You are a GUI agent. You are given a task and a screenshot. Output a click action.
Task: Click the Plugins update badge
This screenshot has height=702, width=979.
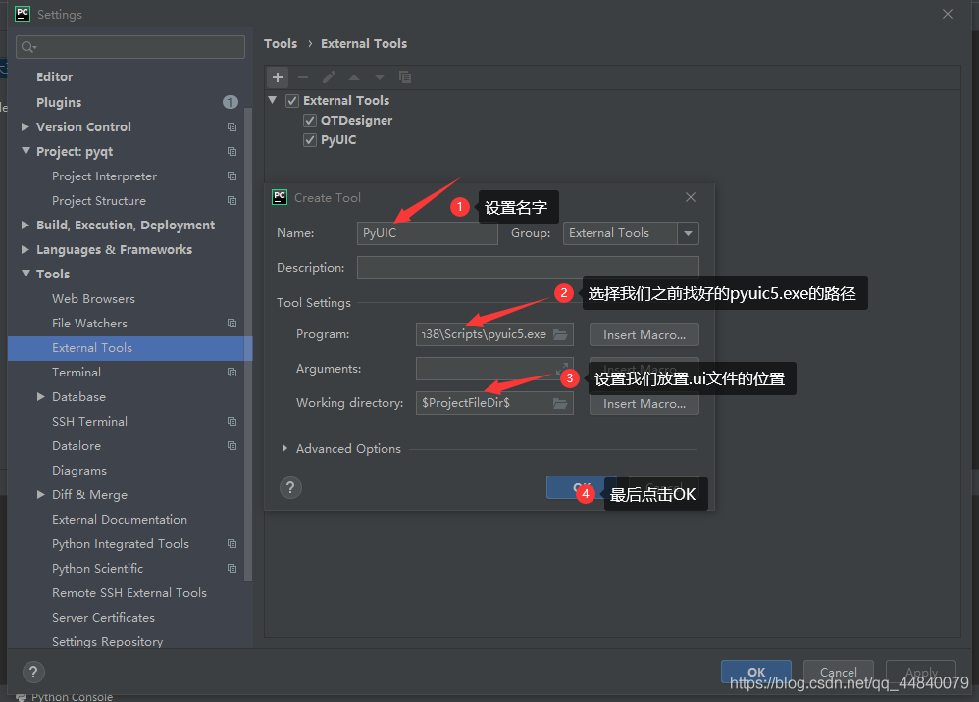pos(231,102)
